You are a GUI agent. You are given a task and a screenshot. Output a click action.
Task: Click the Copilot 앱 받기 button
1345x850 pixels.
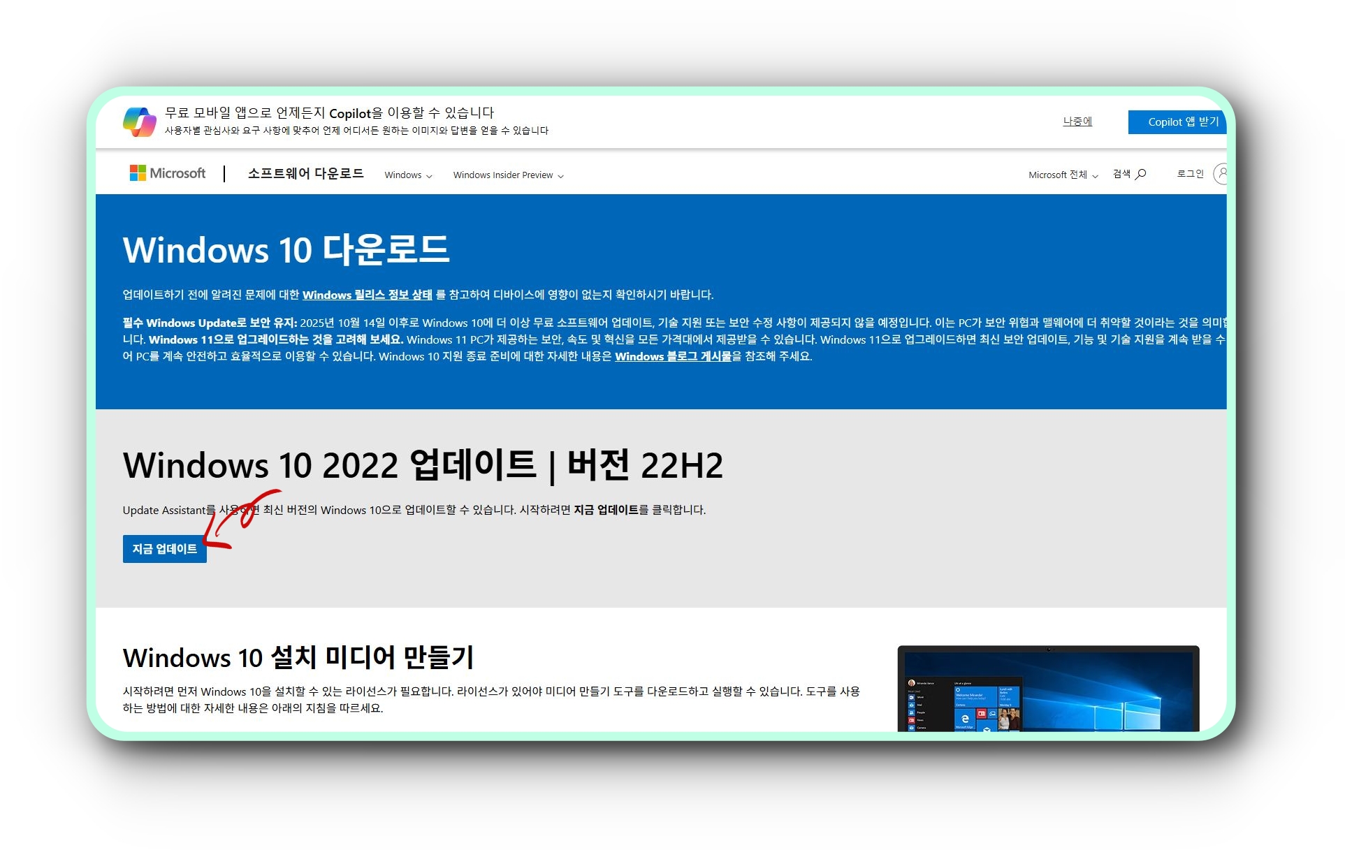tap(1177, 122)
